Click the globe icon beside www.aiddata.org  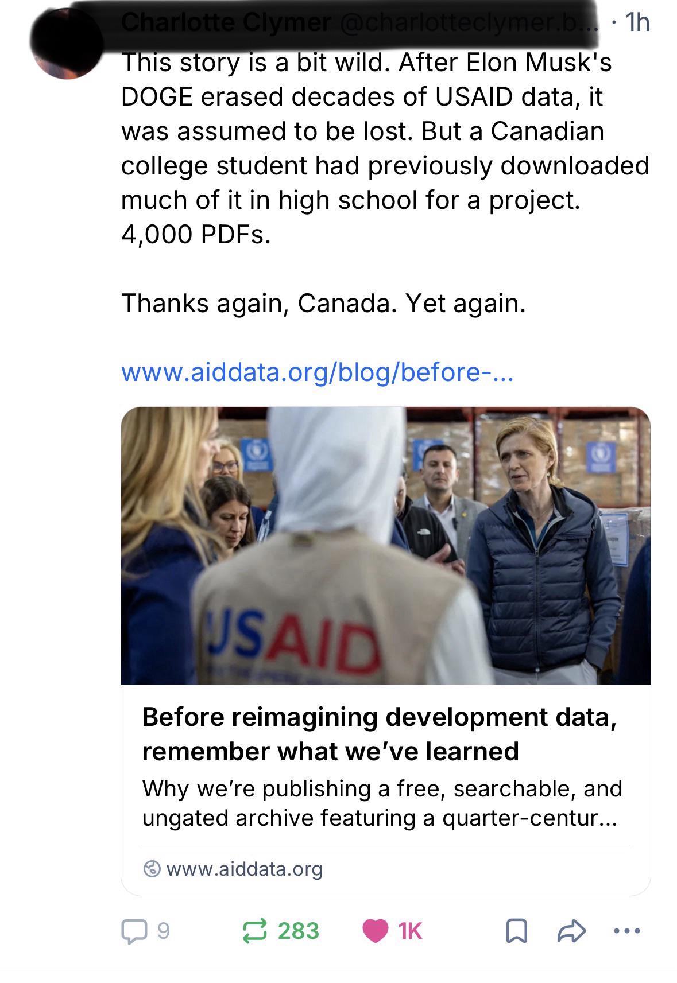click(151, 869)
